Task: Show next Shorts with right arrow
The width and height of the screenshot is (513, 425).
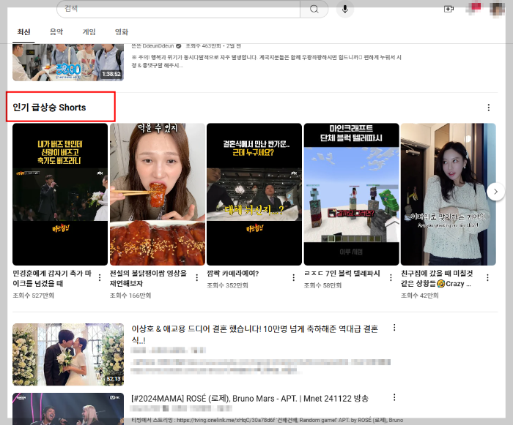Action: coord(495,192)
